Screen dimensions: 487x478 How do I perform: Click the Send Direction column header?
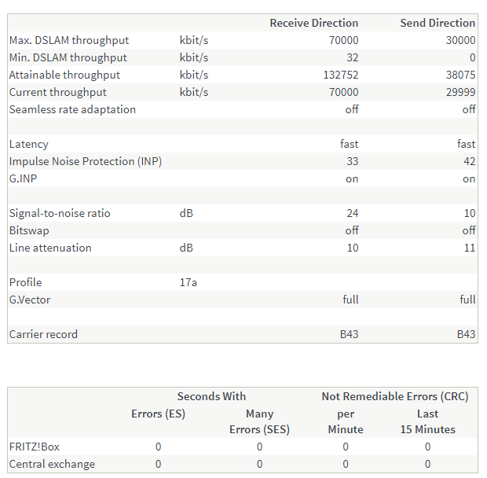coord(438,23)
